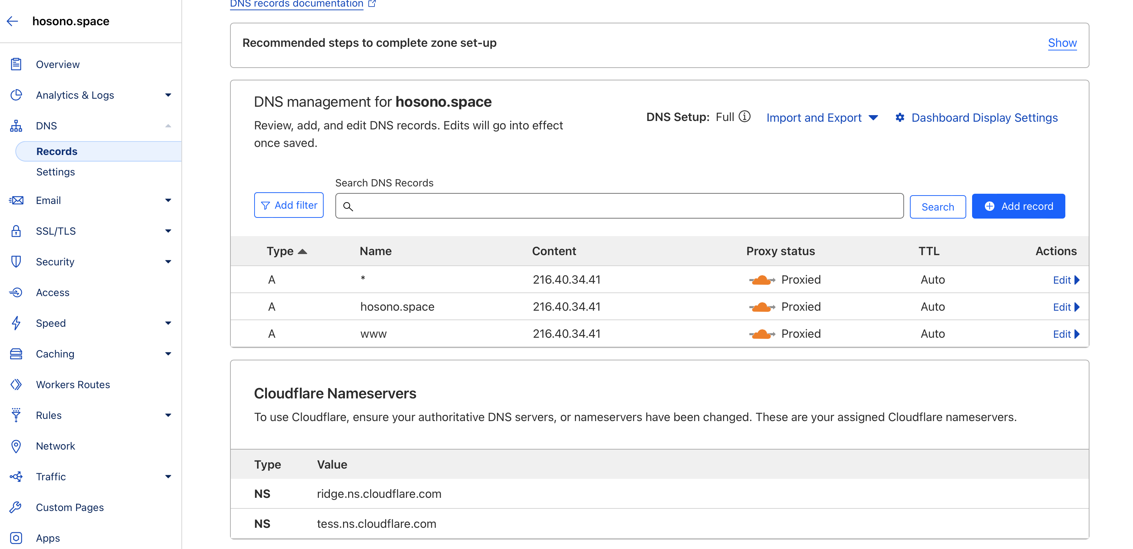Open the Access menu item
1133x549 pixels.
point(53,292)
